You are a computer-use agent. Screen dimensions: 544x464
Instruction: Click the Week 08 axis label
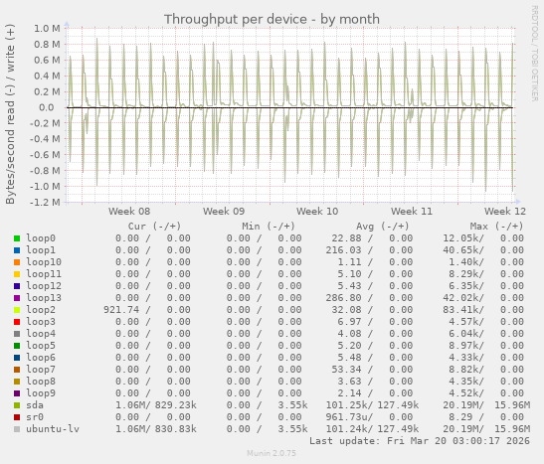click(129, 211)
